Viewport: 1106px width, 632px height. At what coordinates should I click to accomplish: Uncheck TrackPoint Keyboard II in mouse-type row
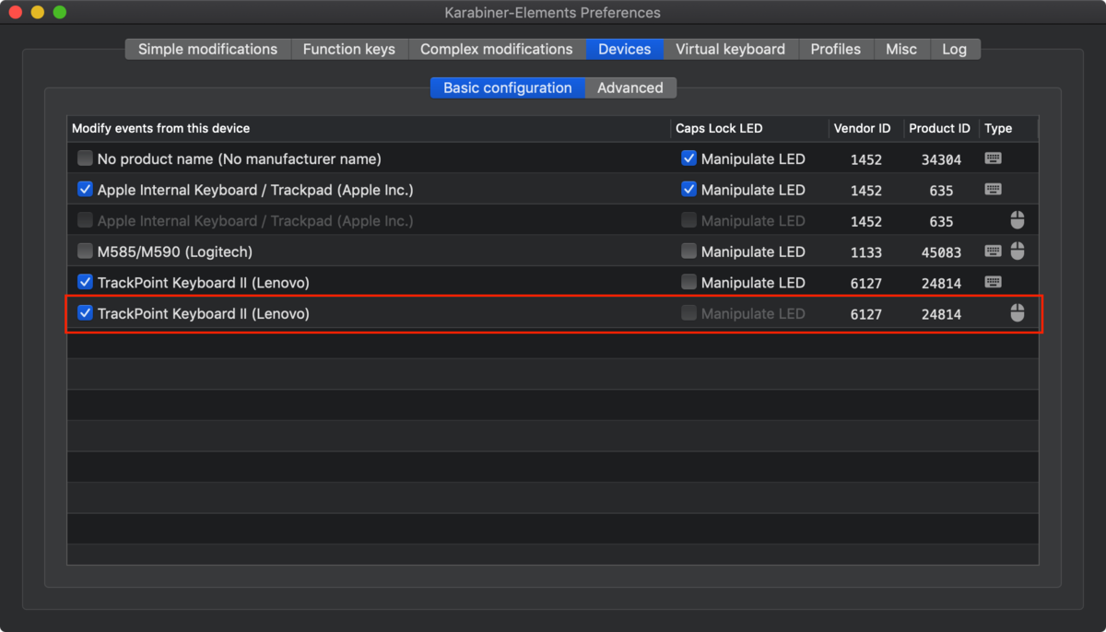[x=85, y=313]
